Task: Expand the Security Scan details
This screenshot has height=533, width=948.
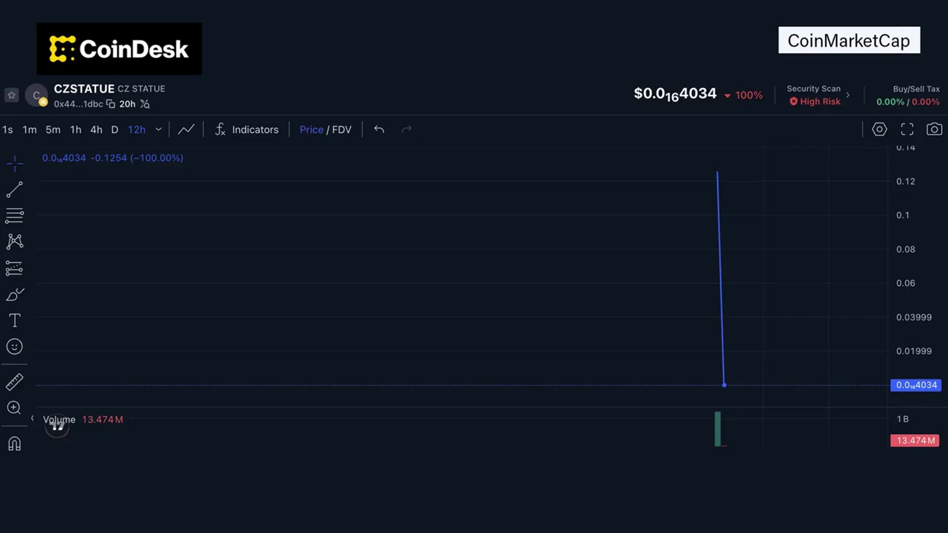Action: [x=849, y=94]
